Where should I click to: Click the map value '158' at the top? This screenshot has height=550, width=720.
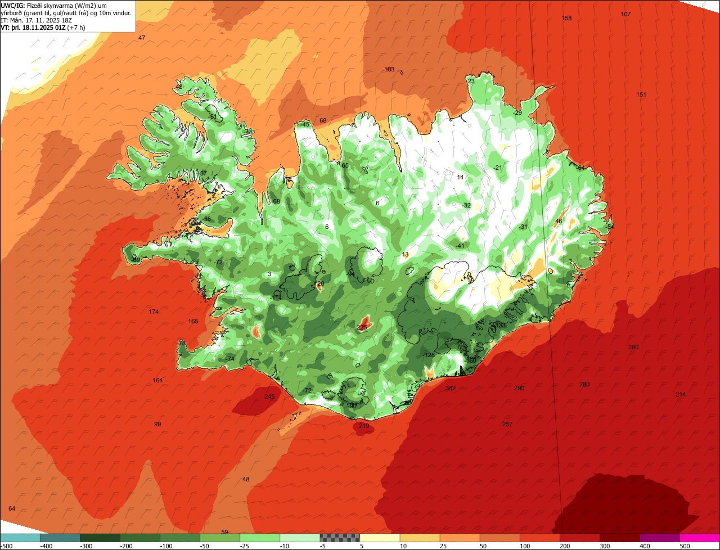567,18
